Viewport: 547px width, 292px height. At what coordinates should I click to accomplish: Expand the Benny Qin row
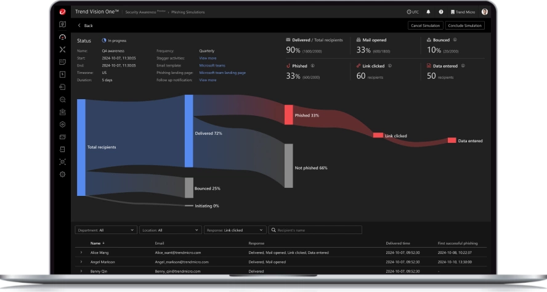point(81,271)
